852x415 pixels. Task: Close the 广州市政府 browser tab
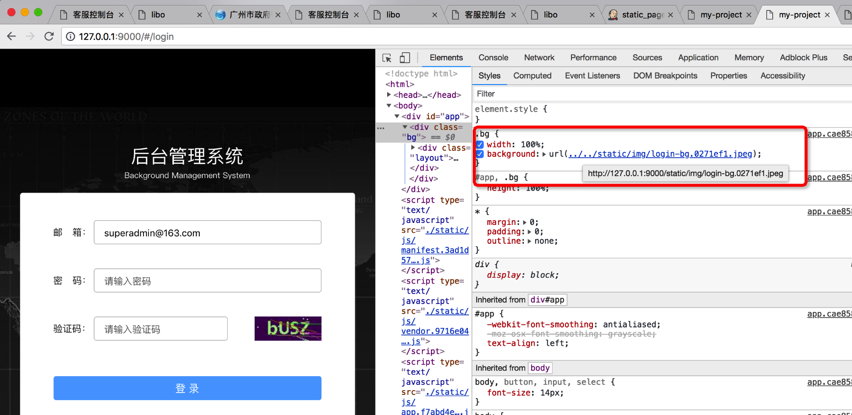click(278, 15)
